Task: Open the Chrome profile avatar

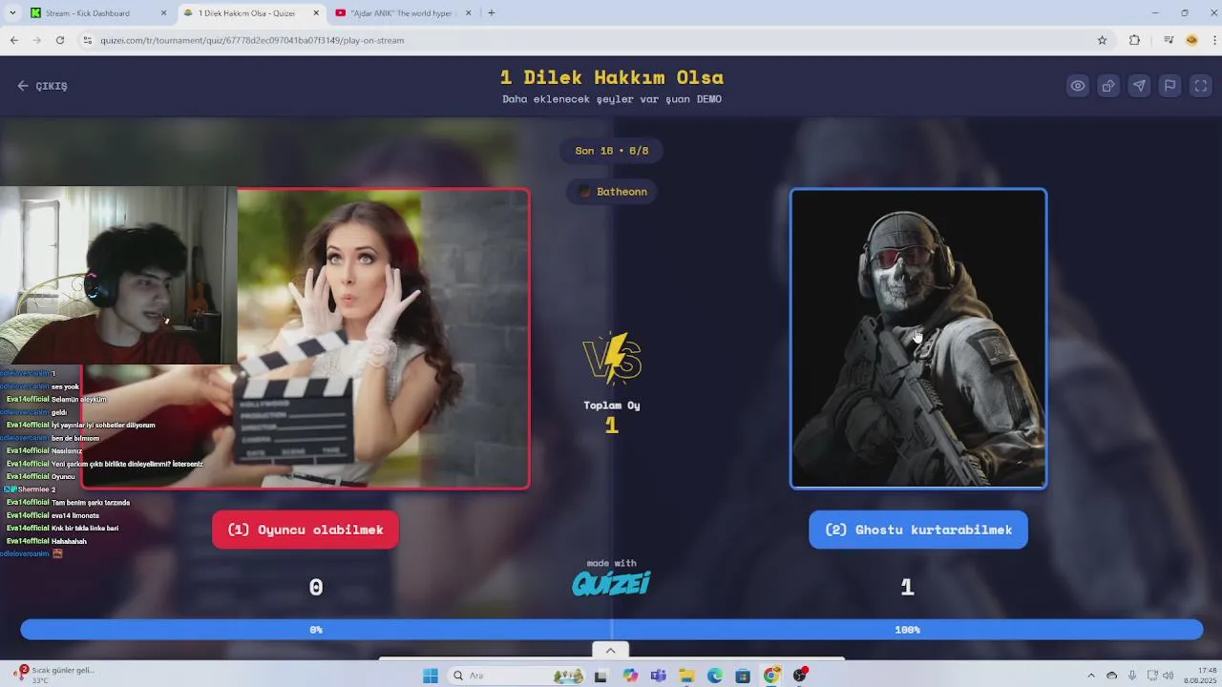Action: 1191,40
